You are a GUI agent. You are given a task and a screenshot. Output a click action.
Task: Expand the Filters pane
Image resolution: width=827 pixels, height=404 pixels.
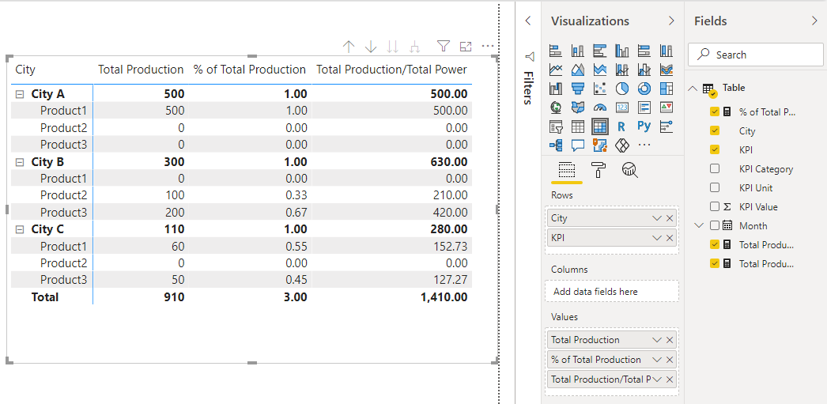pos(528,21)
